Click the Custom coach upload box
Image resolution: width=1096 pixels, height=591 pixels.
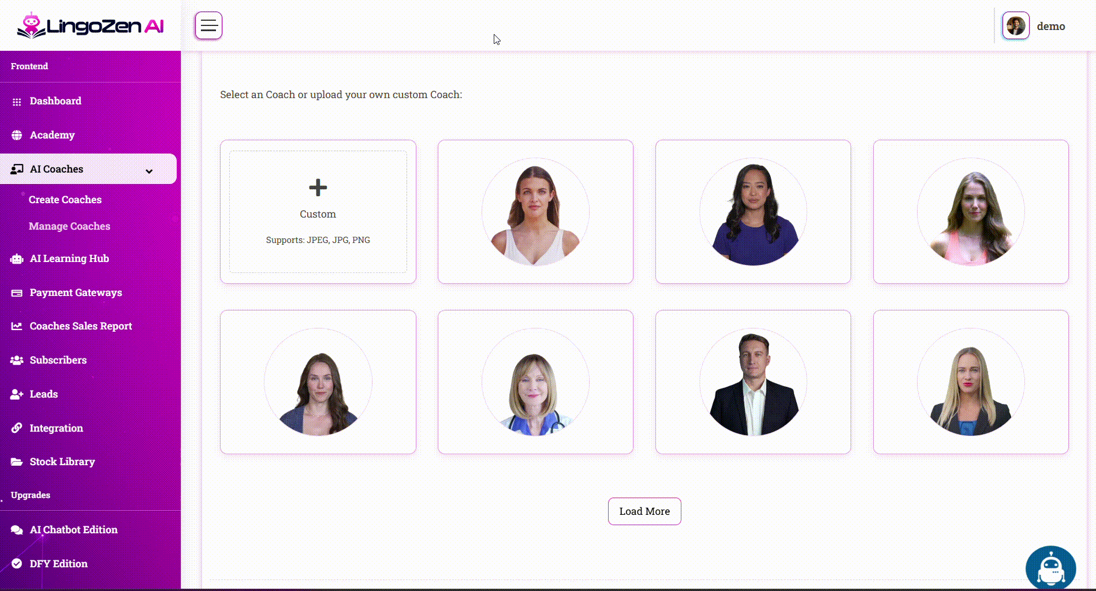tap(318, 212)
